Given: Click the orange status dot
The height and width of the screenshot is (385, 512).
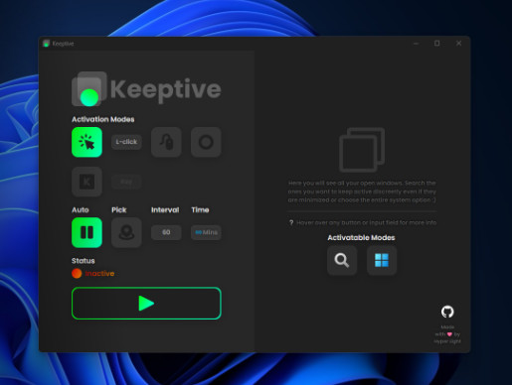Looking at the screenshot, I should [x=77, y=274].
